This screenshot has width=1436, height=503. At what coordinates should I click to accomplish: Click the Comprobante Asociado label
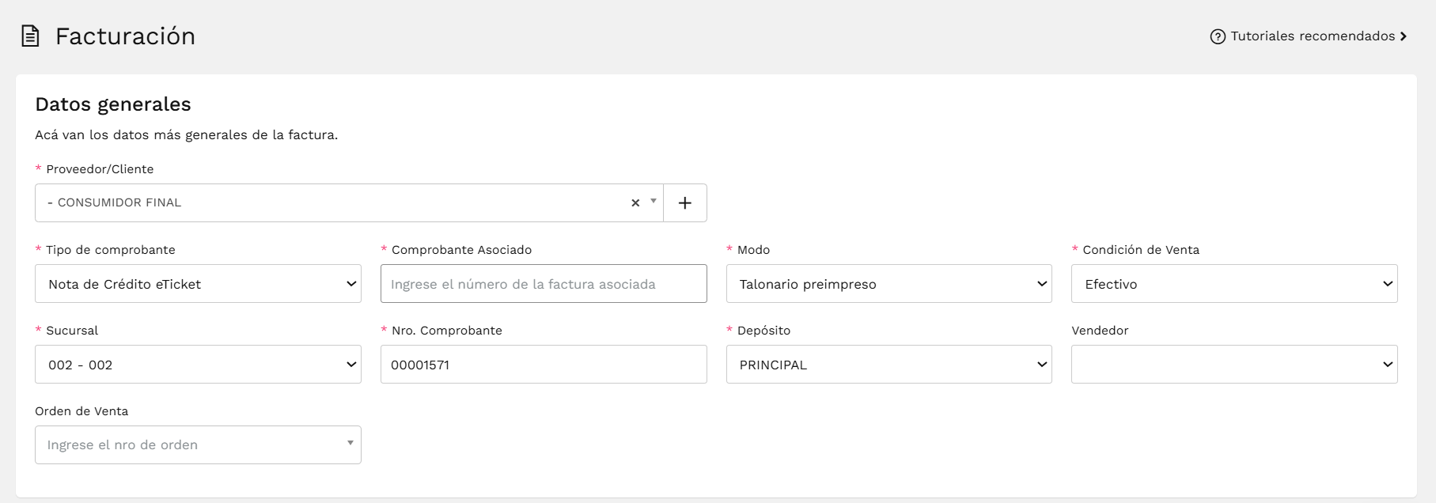[461, 250]
